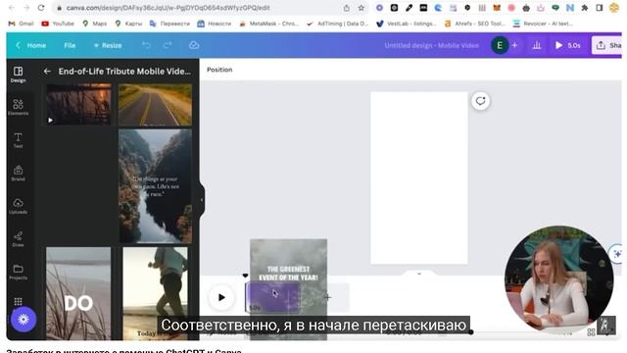Viewport: 627px width, 353px height.
Task: Open the Uploads sidebar panel
Action: click(18, 206)
